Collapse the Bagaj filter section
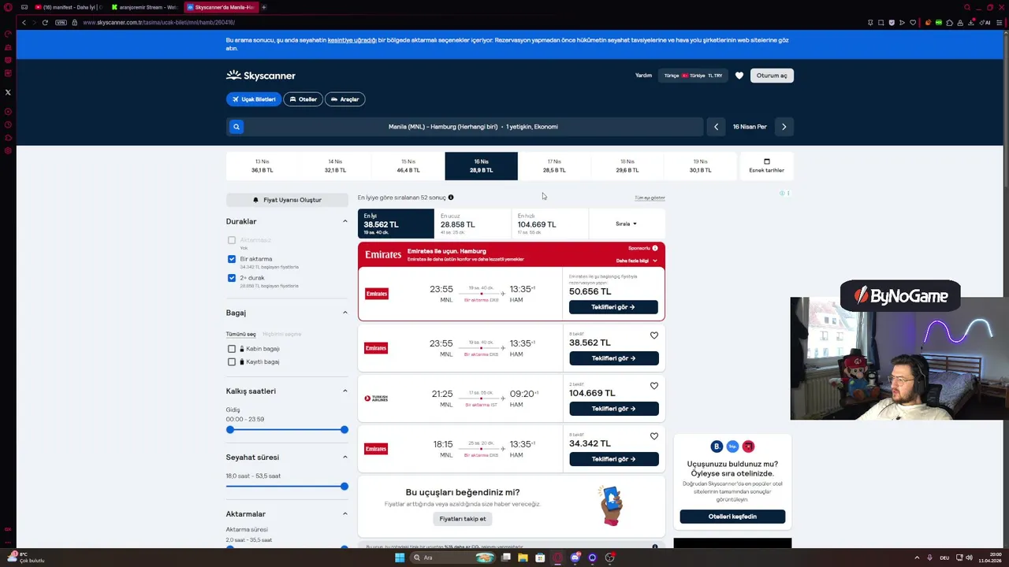1009x567 pixels. 344,313
